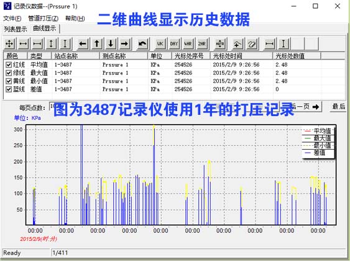
Task: Select the 曲线显示 tab
Action: (44, 29)
